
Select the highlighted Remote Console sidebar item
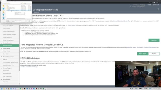point(10,45)
